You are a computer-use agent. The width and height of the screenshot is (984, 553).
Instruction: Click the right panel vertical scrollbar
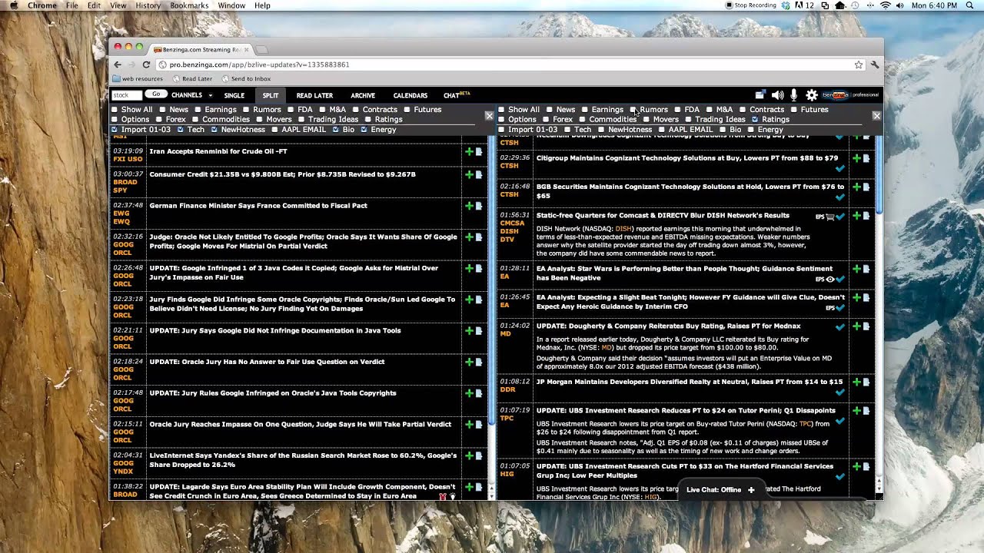pos(879,174)
